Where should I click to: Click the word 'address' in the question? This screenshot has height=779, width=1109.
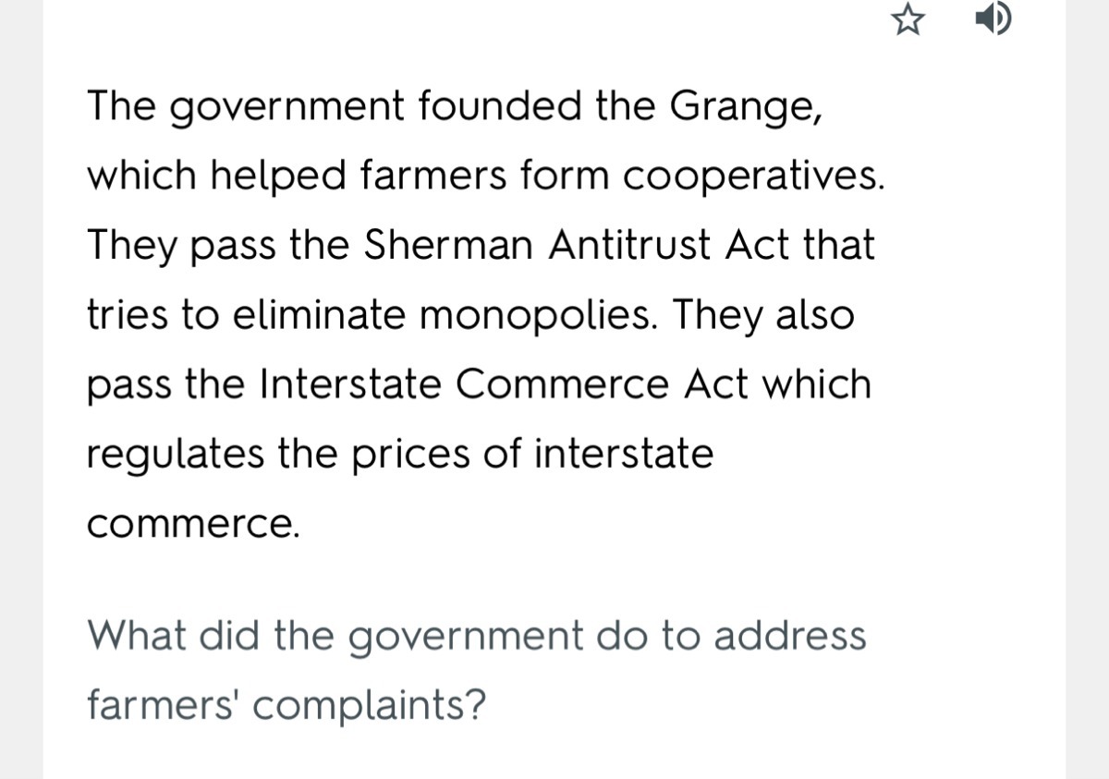coord(790,635)
